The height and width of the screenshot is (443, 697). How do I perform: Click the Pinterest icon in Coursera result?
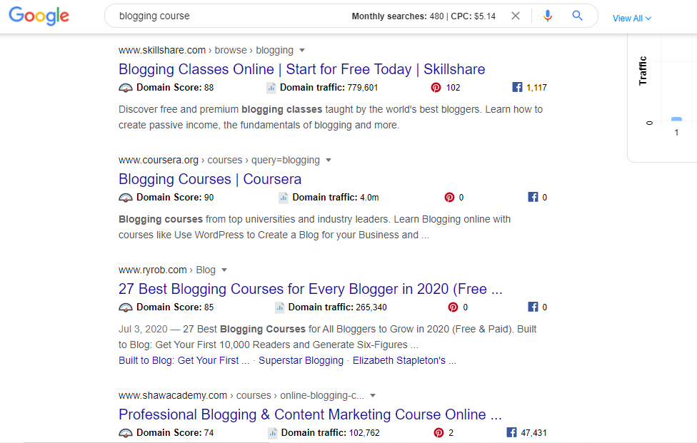(x=449, y=197)
